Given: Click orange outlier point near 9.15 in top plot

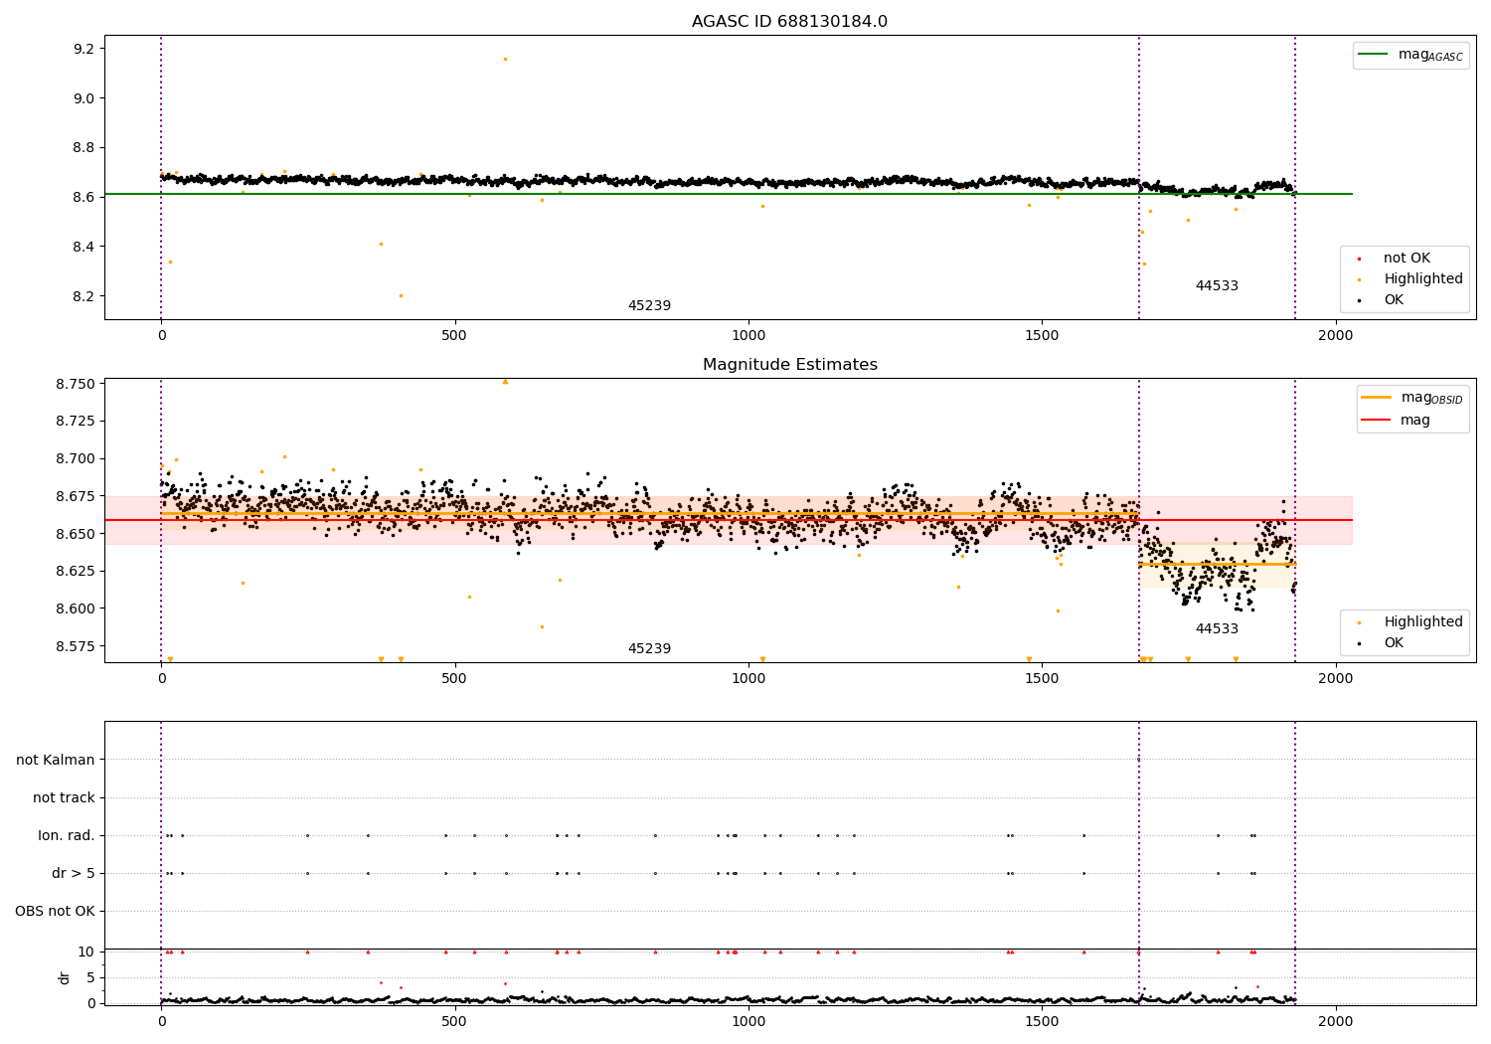Looking at the screenshot, I should [x=505, y=59].
